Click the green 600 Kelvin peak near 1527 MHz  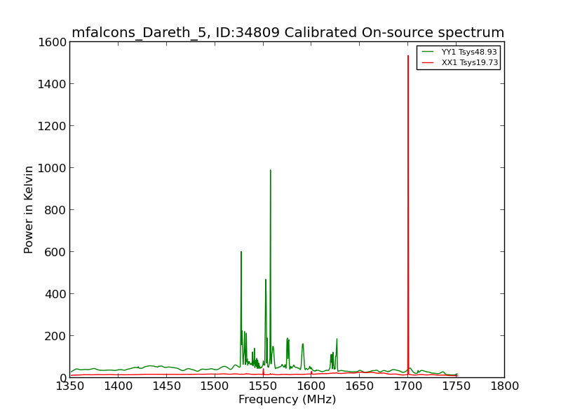point(241,307)
